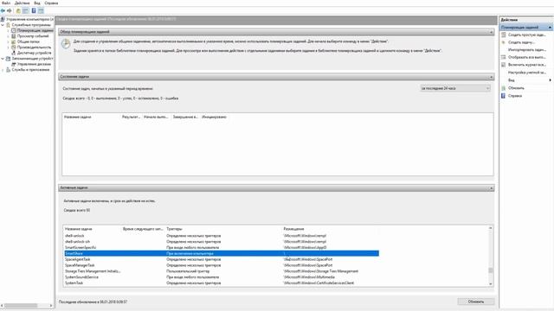Viewport: 554px width, 311px height.
Task: Select the Performance icon in the tree
Action: 14,48
